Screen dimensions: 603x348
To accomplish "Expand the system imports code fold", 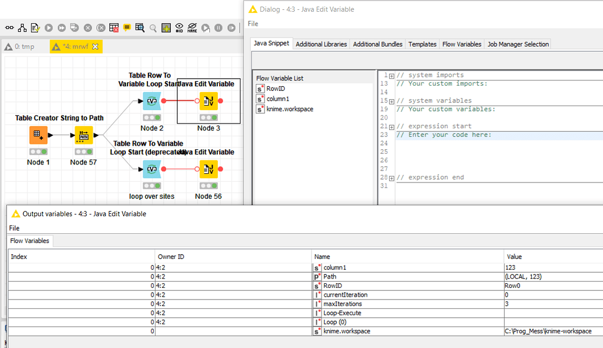I will (392, 75).
